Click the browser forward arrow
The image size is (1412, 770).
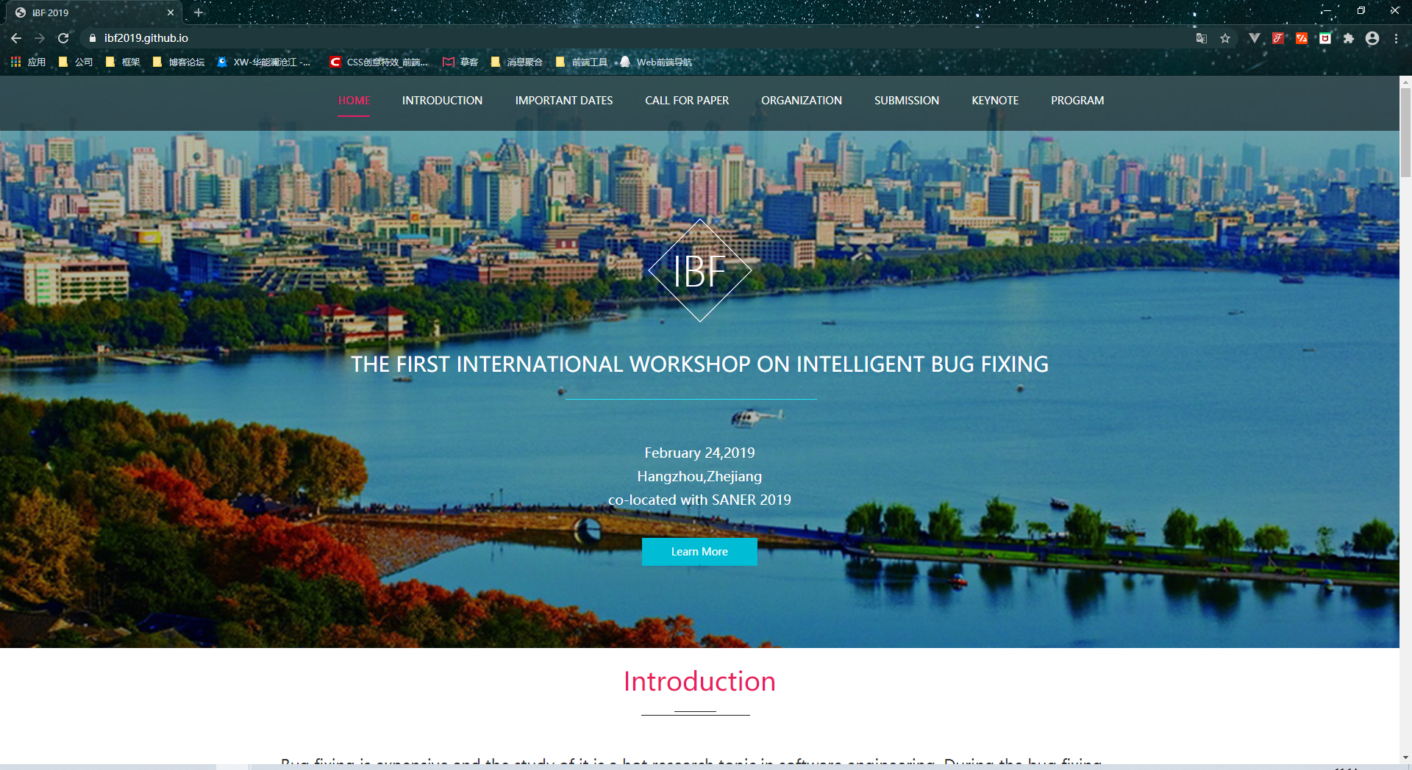point(40,38)
